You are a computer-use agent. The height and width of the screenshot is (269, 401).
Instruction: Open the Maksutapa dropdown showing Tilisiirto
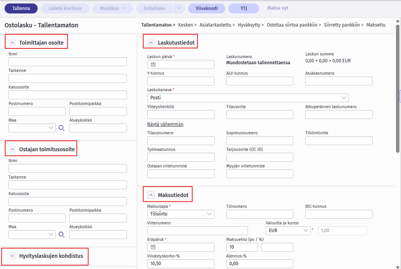coord(181,214)
